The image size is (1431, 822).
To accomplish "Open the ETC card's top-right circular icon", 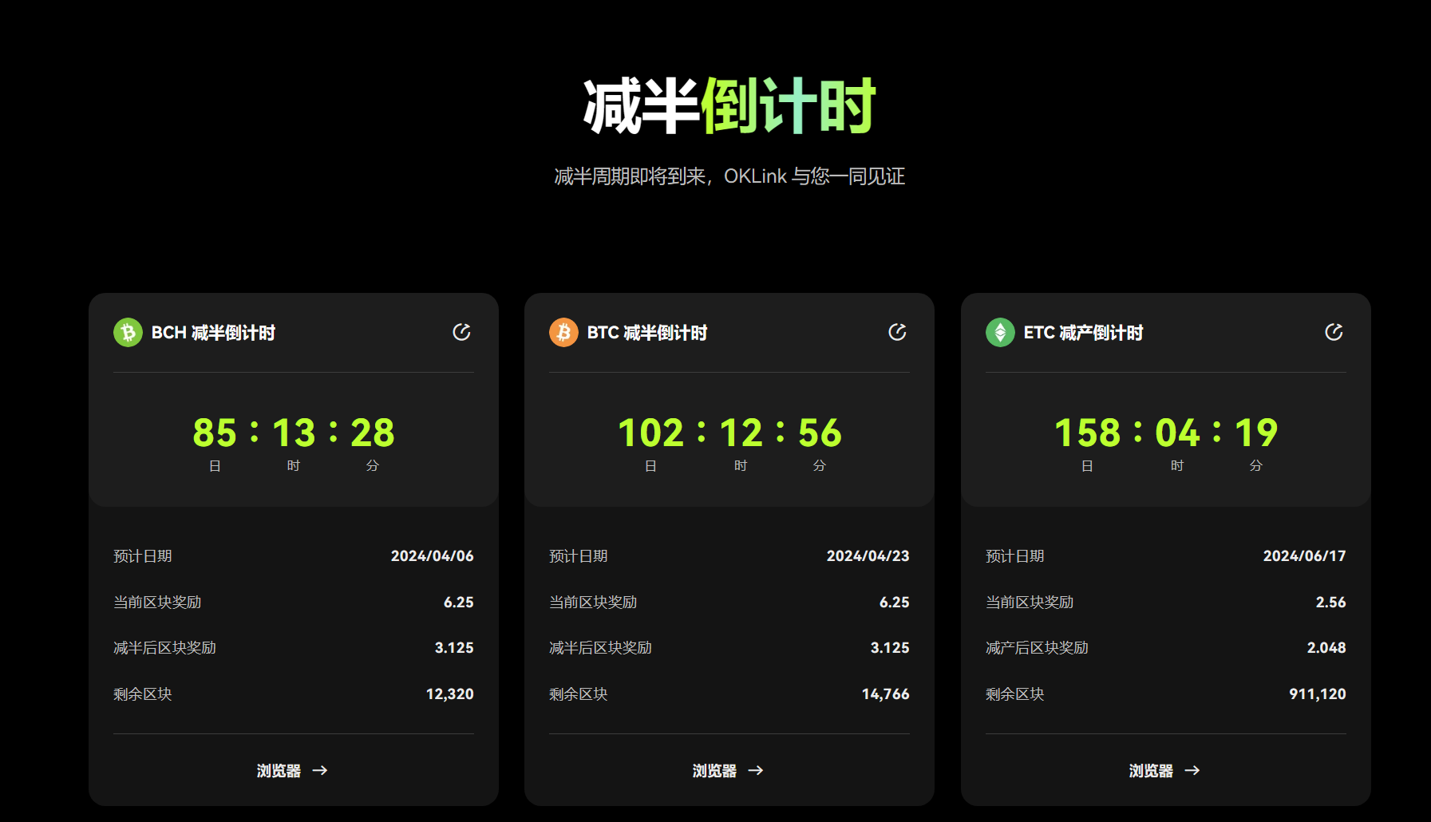I will coord(1334,332).
